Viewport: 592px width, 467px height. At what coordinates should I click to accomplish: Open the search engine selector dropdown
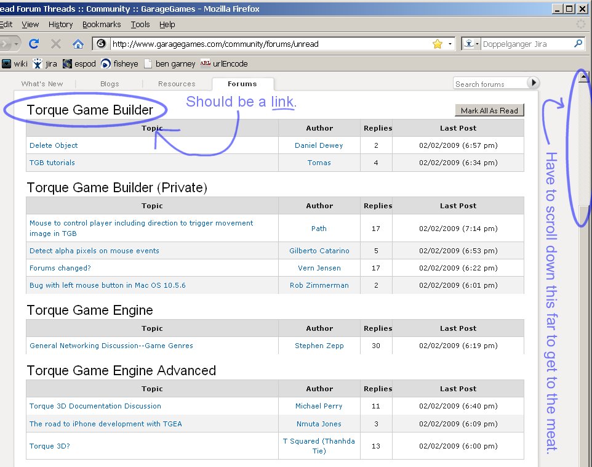(471, 44)
